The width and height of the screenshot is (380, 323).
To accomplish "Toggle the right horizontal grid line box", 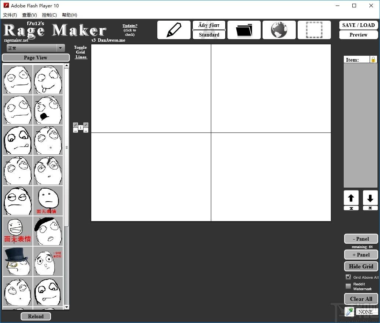I will pos(86,130).
